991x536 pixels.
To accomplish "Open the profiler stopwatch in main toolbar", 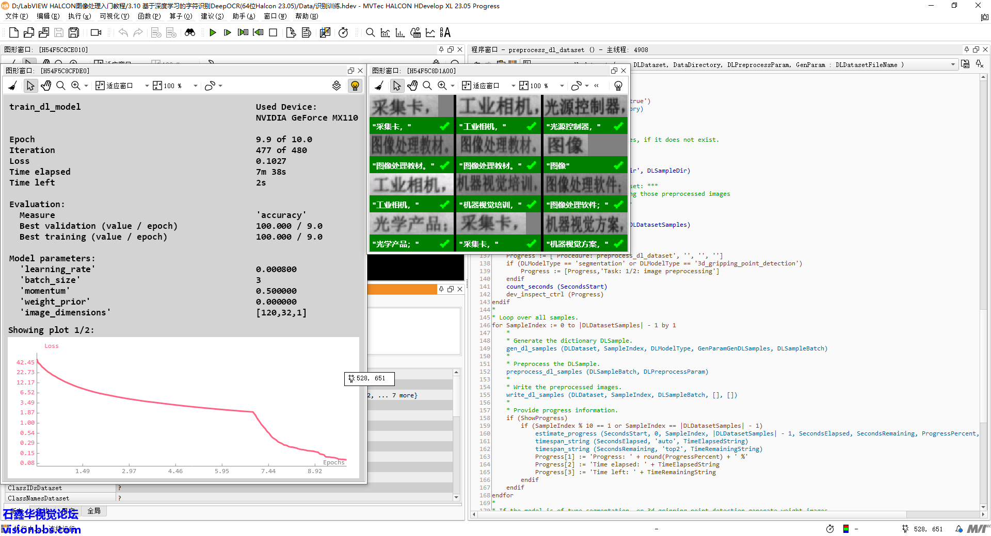I will click(343, 32).
